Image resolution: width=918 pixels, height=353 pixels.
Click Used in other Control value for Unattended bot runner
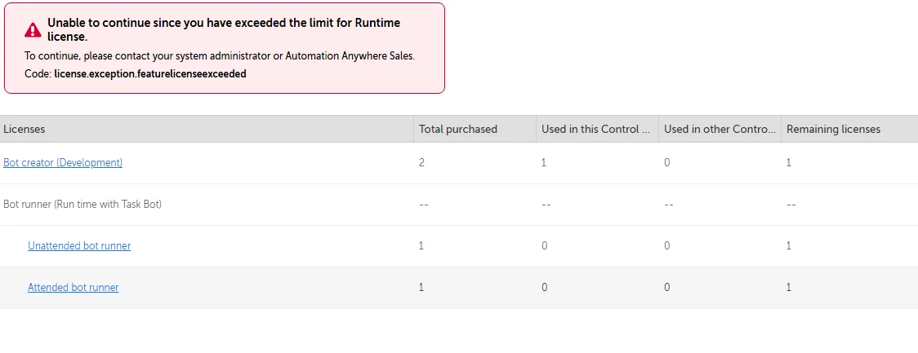[x=667, y=246]
